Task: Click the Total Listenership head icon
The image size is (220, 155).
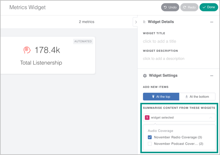Action: tap(26, 50)
